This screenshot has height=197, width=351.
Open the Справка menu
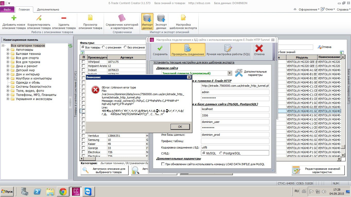click(344, 9)
